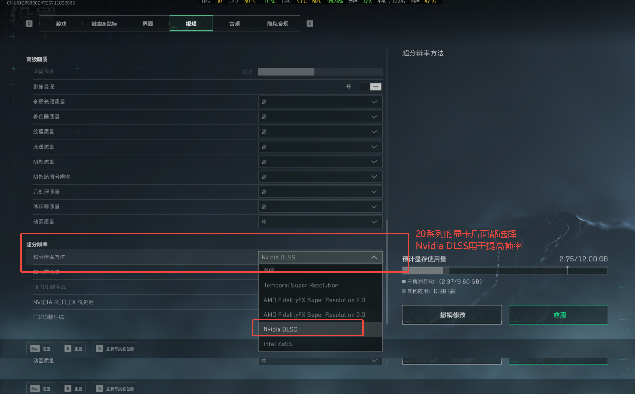
Task: Click the 撤销修改 undo changes button
Action: [452, 315]
